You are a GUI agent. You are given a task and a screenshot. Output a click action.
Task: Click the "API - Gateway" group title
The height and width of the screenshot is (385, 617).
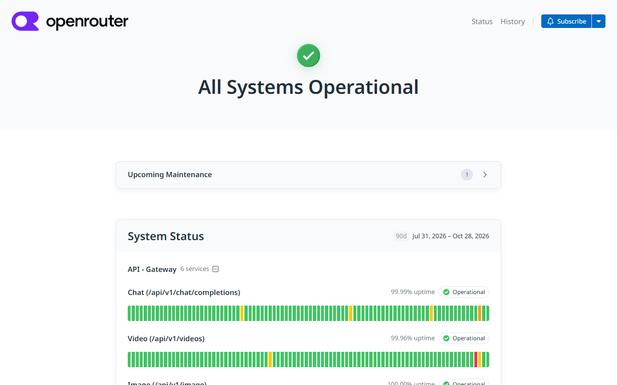[x=152, y=269]
